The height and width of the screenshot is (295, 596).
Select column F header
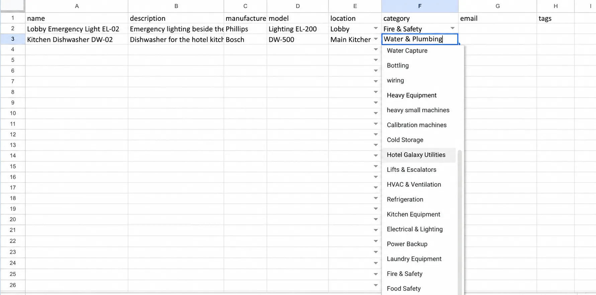click(420, 6)
